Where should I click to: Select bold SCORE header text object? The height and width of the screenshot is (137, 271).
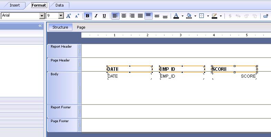tap(234, 69)
